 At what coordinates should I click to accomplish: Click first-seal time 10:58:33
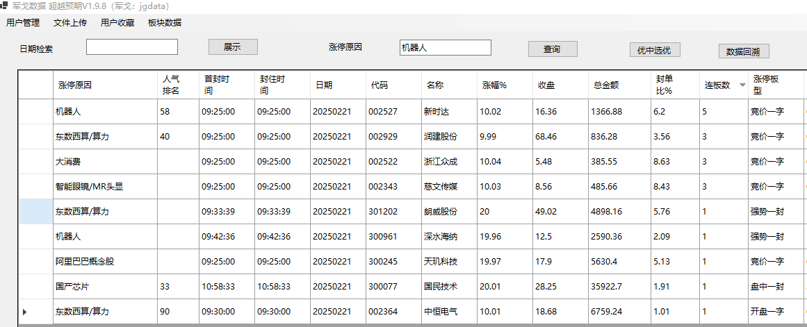point(227,286)
